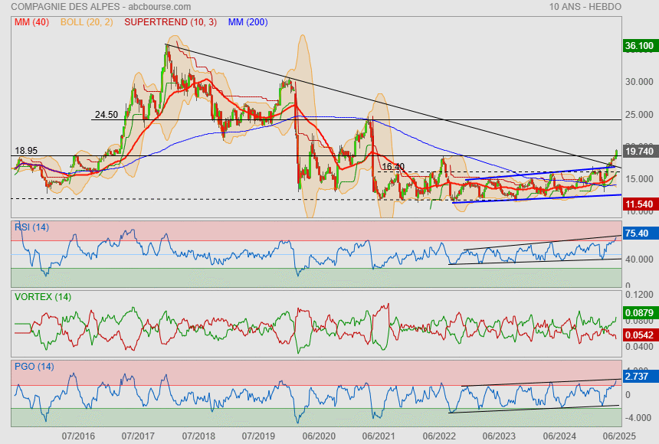Click the 18.95 horizontal level label
Image resolution: width=659 pixels, height=444 pixels.
26,150
